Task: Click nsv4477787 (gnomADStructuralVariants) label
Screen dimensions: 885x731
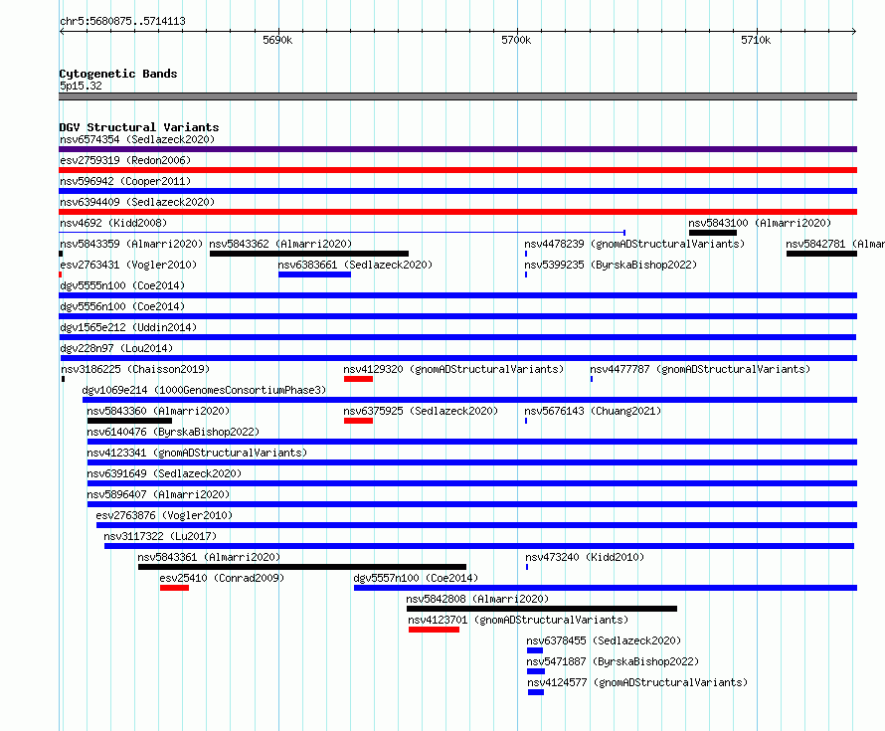Action: [700, 369]
